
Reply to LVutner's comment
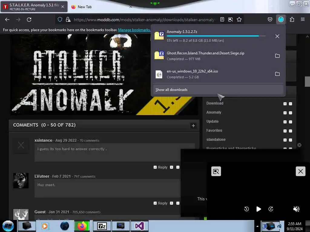[x=160, y=203]
